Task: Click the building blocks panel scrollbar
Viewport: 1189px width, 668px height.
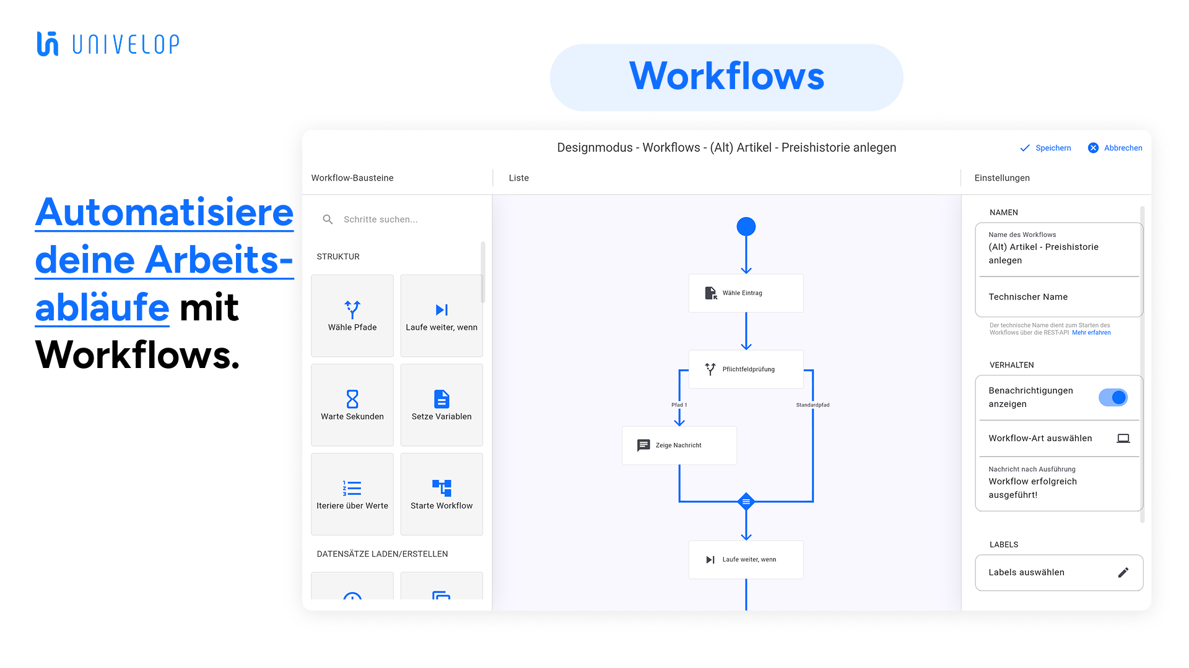Action: pyautogui.click(x=482, y=272)
